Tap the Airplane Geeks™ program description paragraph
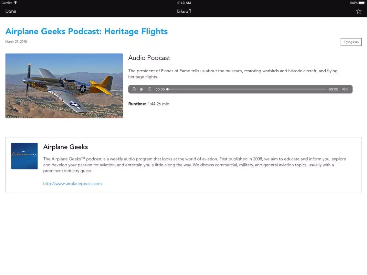The image size is (367, 275). (x=194, y=165)
